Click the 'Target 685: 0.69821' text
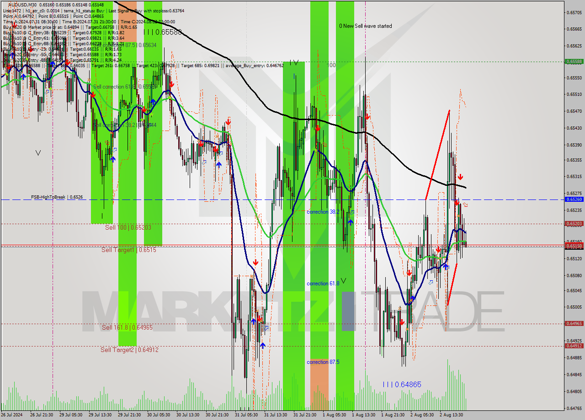 pos(201,66)
